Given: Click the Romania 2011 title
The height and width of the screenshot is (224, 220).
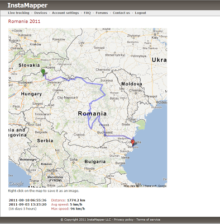Looking at the screenshot, I should pos(24,21).
